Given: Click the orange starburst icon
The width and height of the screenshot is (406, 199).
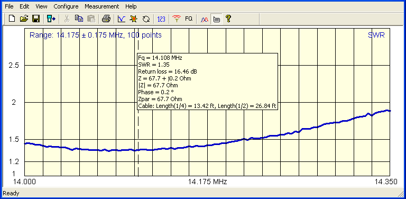Looking at the screenshot, I should [134, 19].
